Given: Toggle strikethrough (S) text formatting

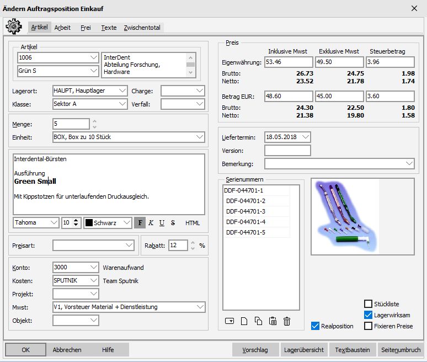Looking at the screenshot, I should click(x=173, y=223).
